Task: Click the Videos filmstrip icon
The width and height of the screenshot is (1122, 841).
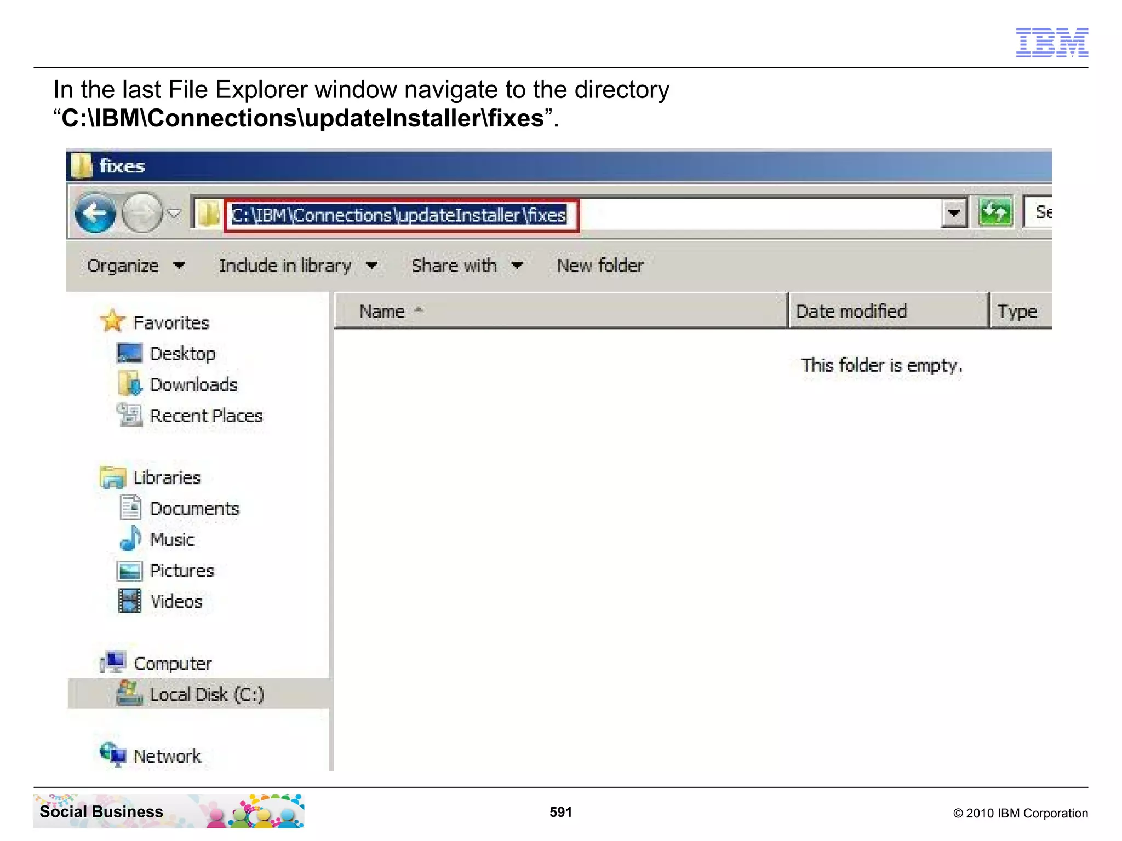Action: point(130,601)
